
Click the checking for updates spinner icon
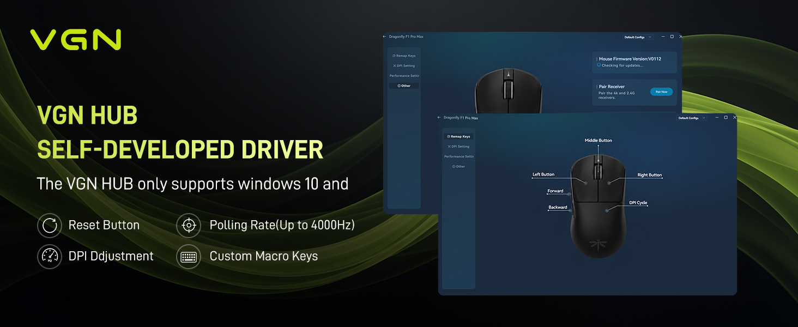pos(598,65)
